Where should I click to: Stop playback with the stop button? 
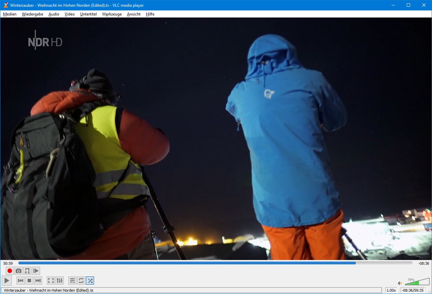point(29,281)
